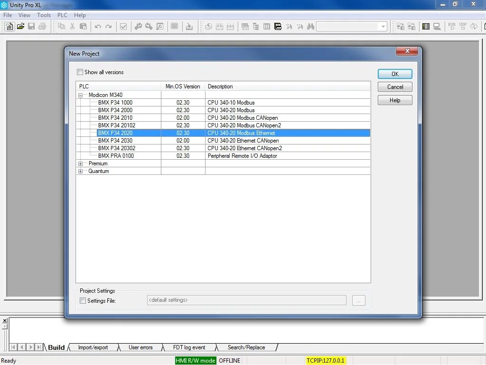
Task: Click the Min.OS Version column header
Action: click(x=183, y=86)
